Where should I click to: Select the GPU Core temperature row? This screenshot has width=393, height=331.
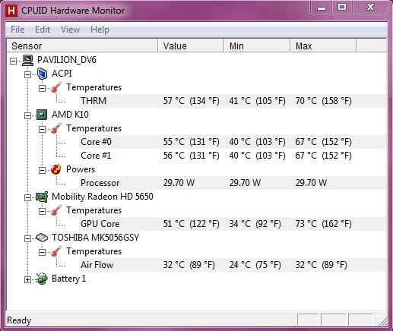(x=232, y=224)
